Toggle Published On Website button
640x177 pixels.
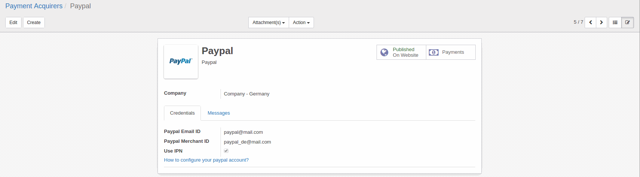pos(401,52)
